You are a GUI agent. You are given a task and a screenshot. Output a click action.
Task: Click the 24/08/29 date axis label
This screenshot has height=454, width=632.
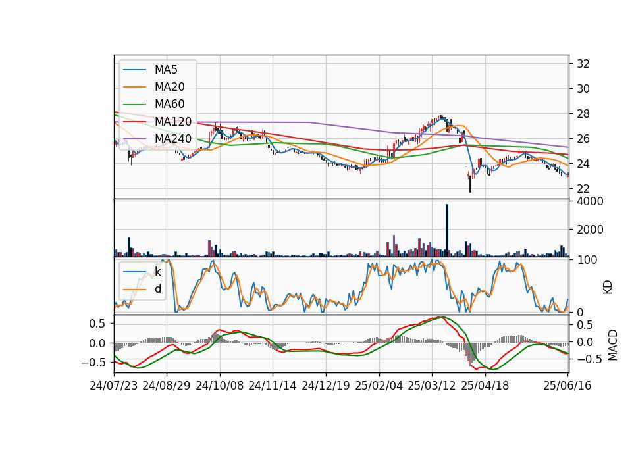[167, 386]
